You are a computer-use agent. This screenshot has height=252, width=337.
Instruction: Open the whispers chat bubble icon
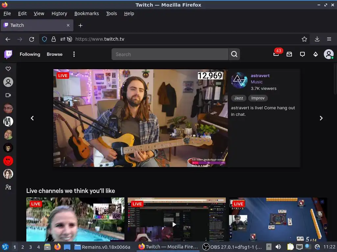point(302,54)
